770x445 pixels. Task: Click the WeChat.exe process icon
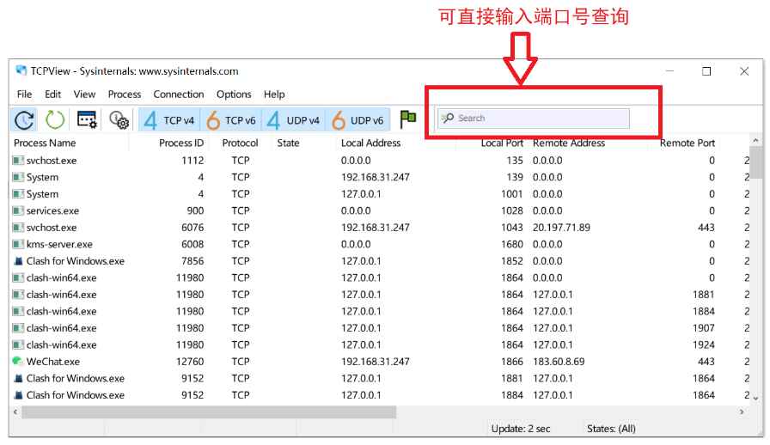18,362
